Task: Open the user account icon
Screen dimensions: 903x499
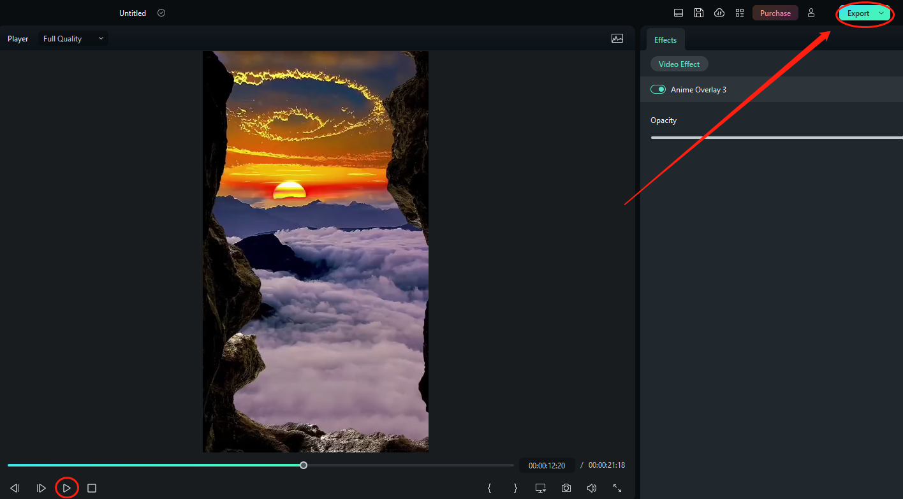Action: (811, 13)
